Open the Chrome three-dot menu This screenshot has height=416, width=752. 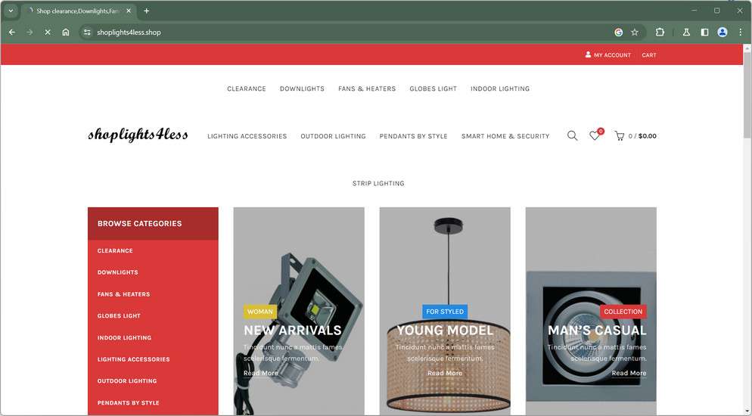coord(741,32)
